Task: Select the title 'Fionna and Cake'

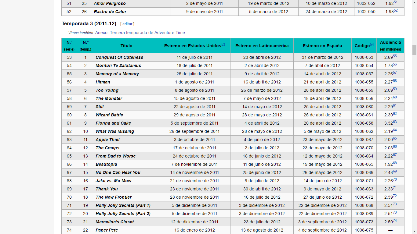Action: (x=113, y=123)
